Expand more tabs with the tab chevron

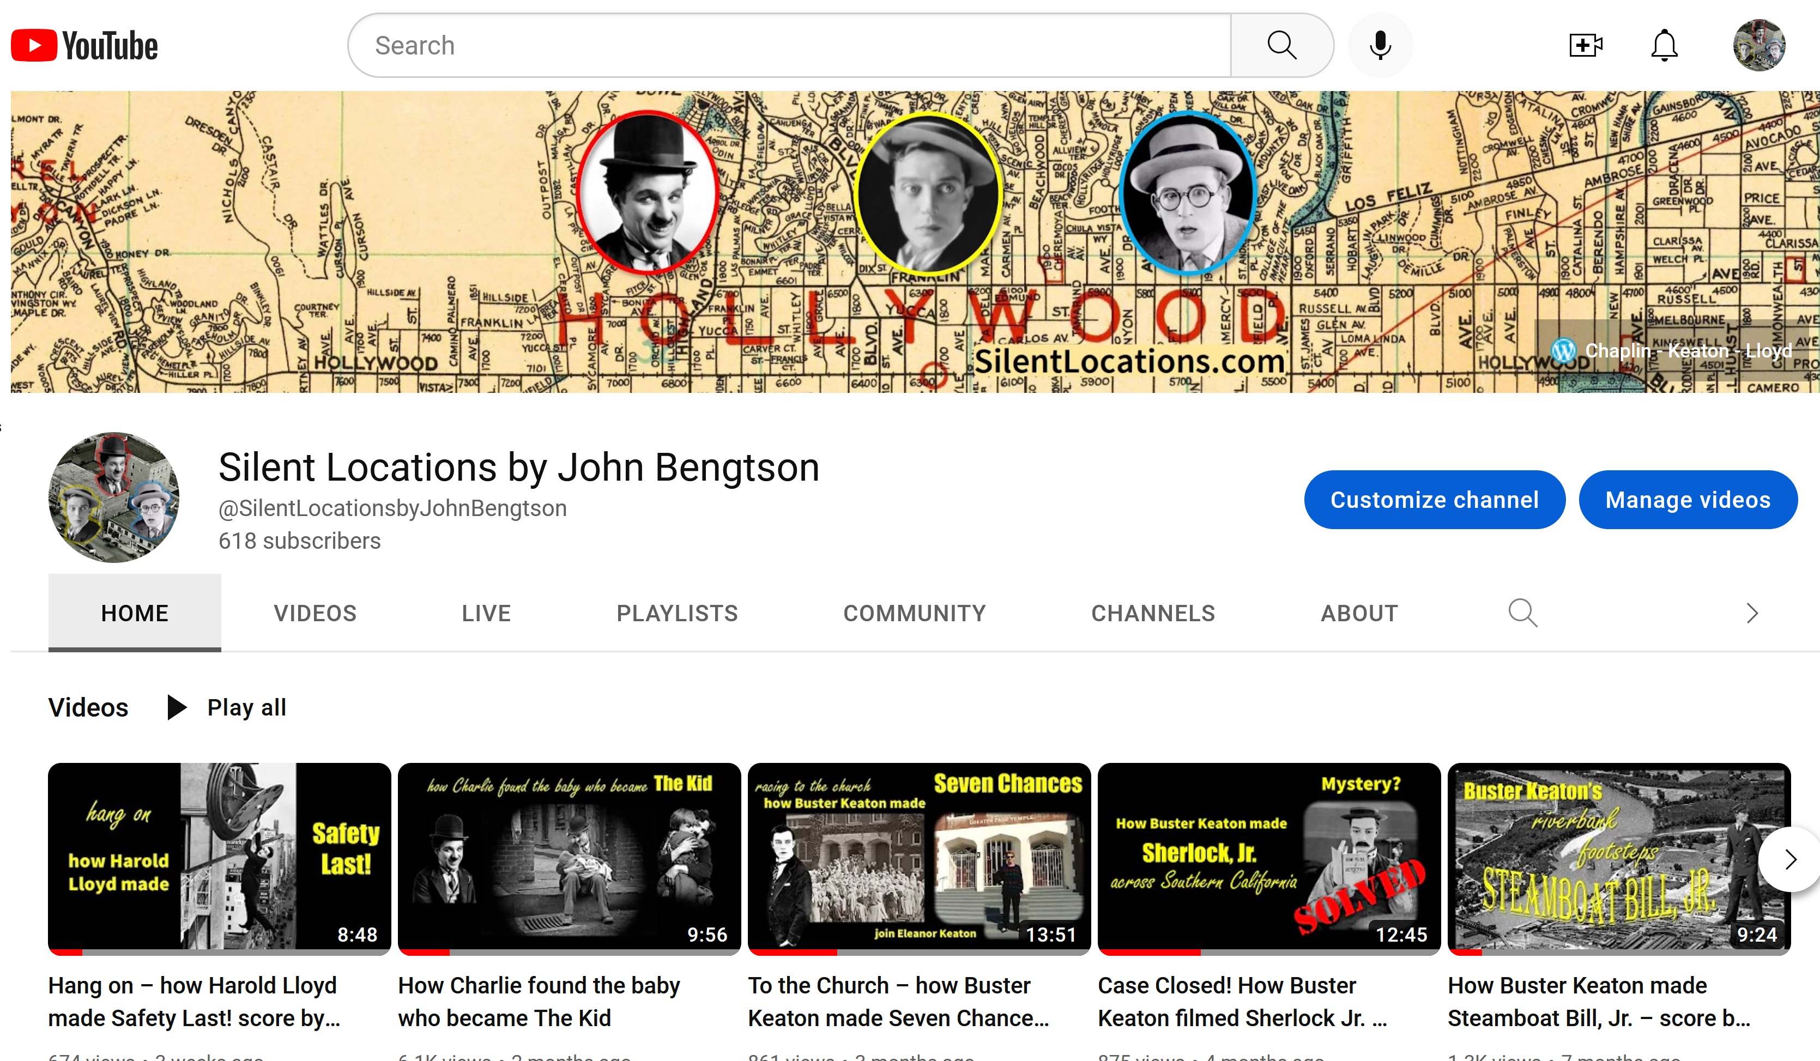click(1751, 613)
